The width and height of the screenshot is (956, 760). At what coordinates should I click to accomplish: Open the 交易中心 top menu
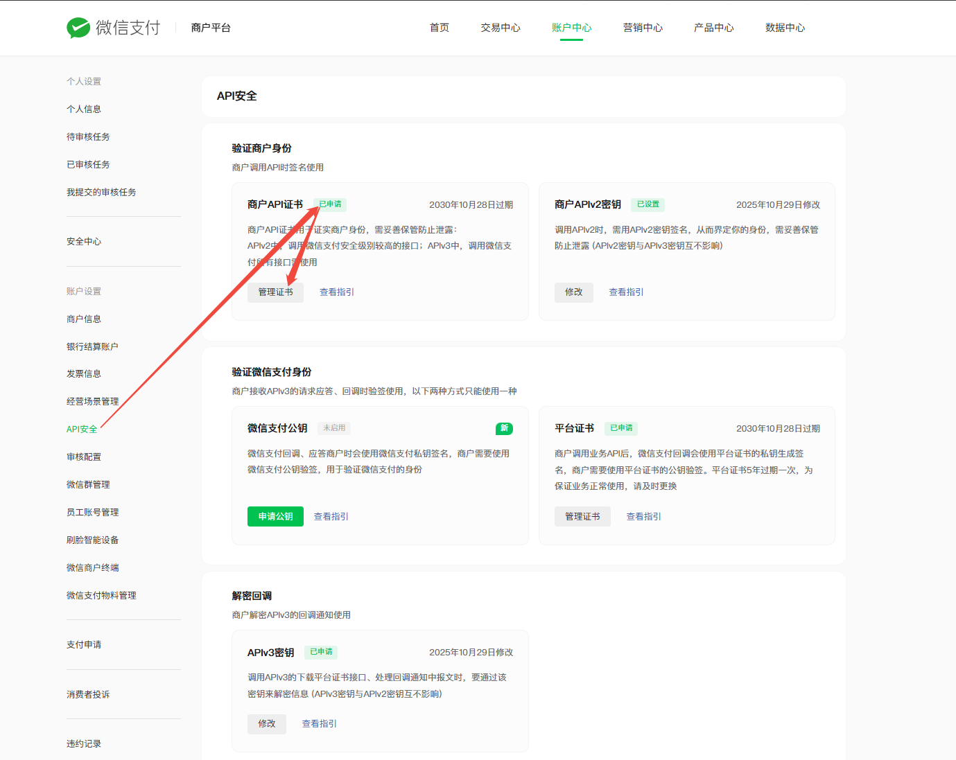click(500, 28)
